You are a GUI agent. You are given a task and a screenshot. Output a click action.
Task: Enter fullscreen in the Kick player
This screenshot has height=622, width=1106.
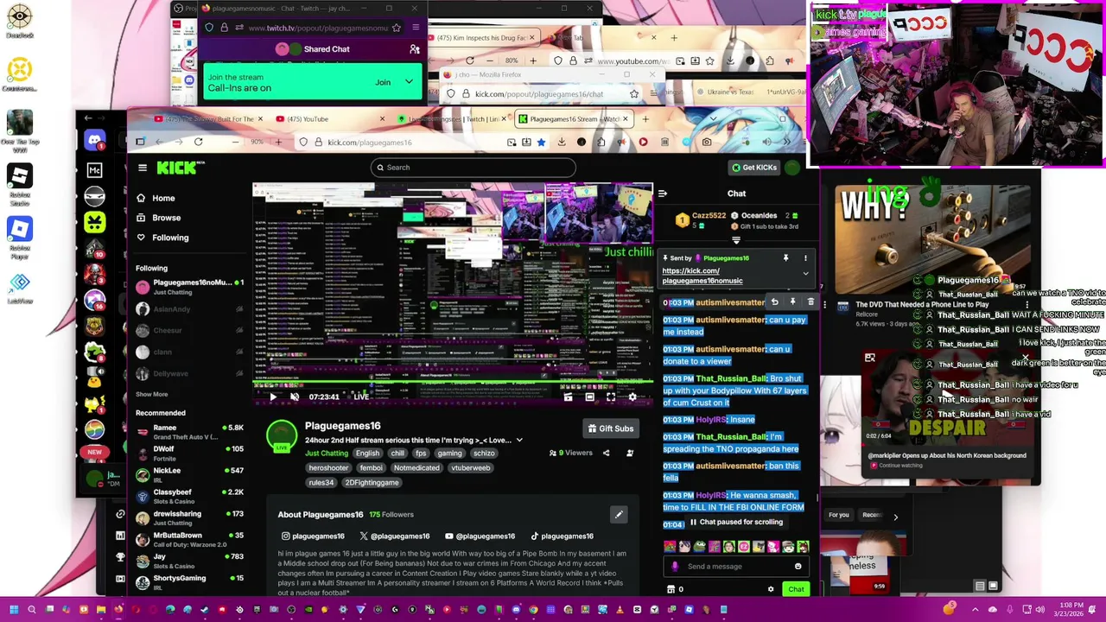(611, 397)
